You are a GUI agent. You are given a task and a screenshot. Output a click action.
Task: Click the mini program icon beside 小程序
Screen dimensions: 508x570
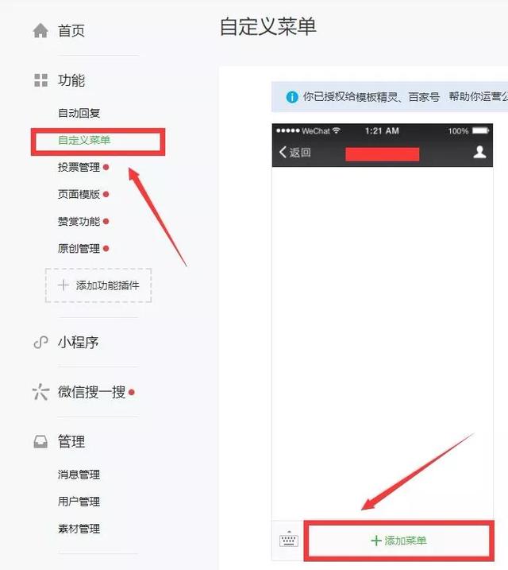tap(40, 342)
